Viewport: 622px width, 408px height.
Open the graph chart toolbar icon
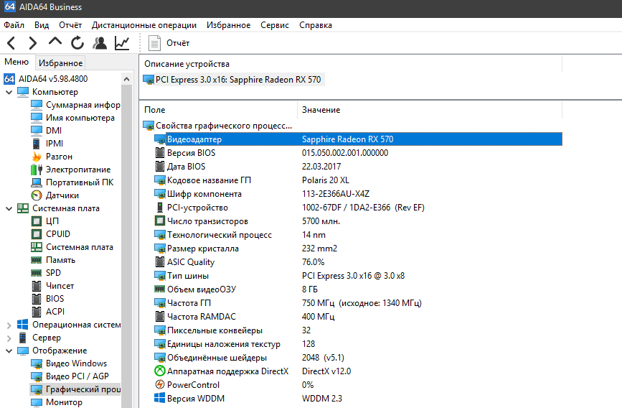tap(122, 43)
